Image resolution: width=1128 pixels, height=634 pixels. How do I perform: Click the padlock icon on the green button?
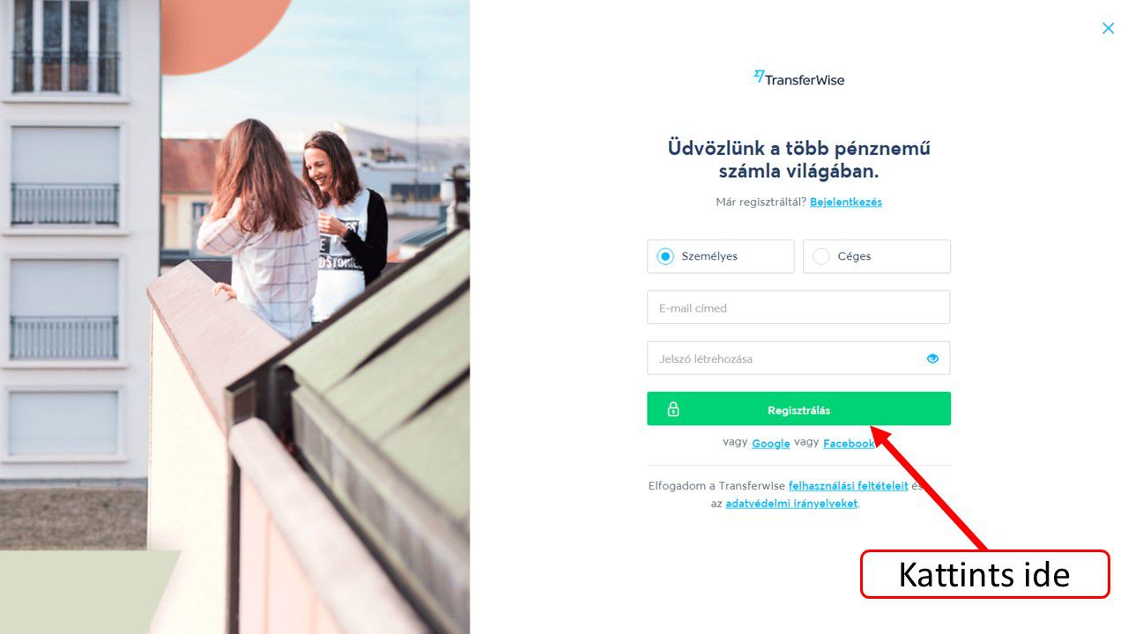coord(673,409)
